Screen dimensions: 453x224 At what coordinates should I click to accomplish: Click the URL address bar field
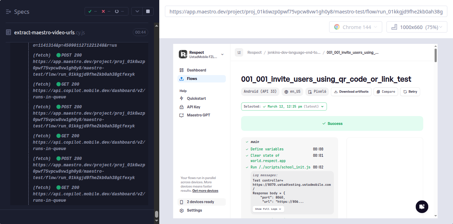[306, 12]
